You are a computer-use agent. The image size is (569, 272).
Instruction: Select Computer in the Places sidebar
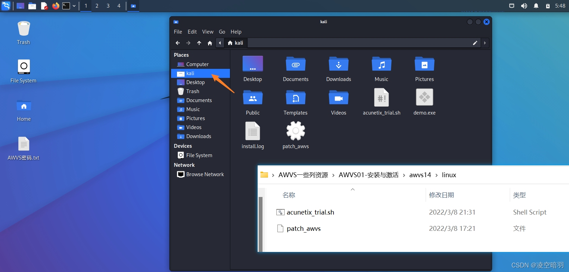201,64
